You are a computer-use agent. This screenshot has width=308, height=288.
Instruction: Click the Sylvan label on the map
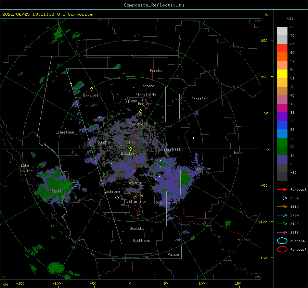[x=131, y=101]
